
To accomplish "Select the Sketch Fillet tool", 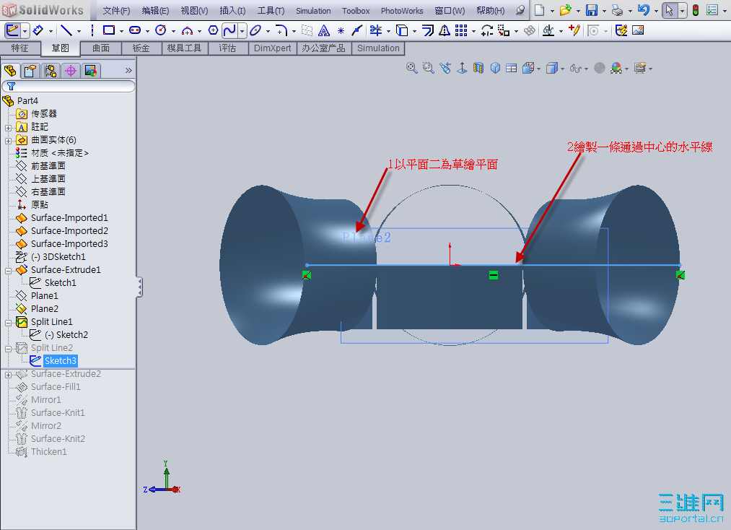I will click(281, 31).
